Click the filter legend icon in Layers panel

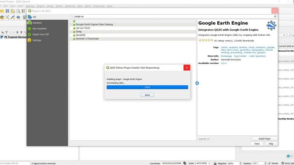pos(6,33)
